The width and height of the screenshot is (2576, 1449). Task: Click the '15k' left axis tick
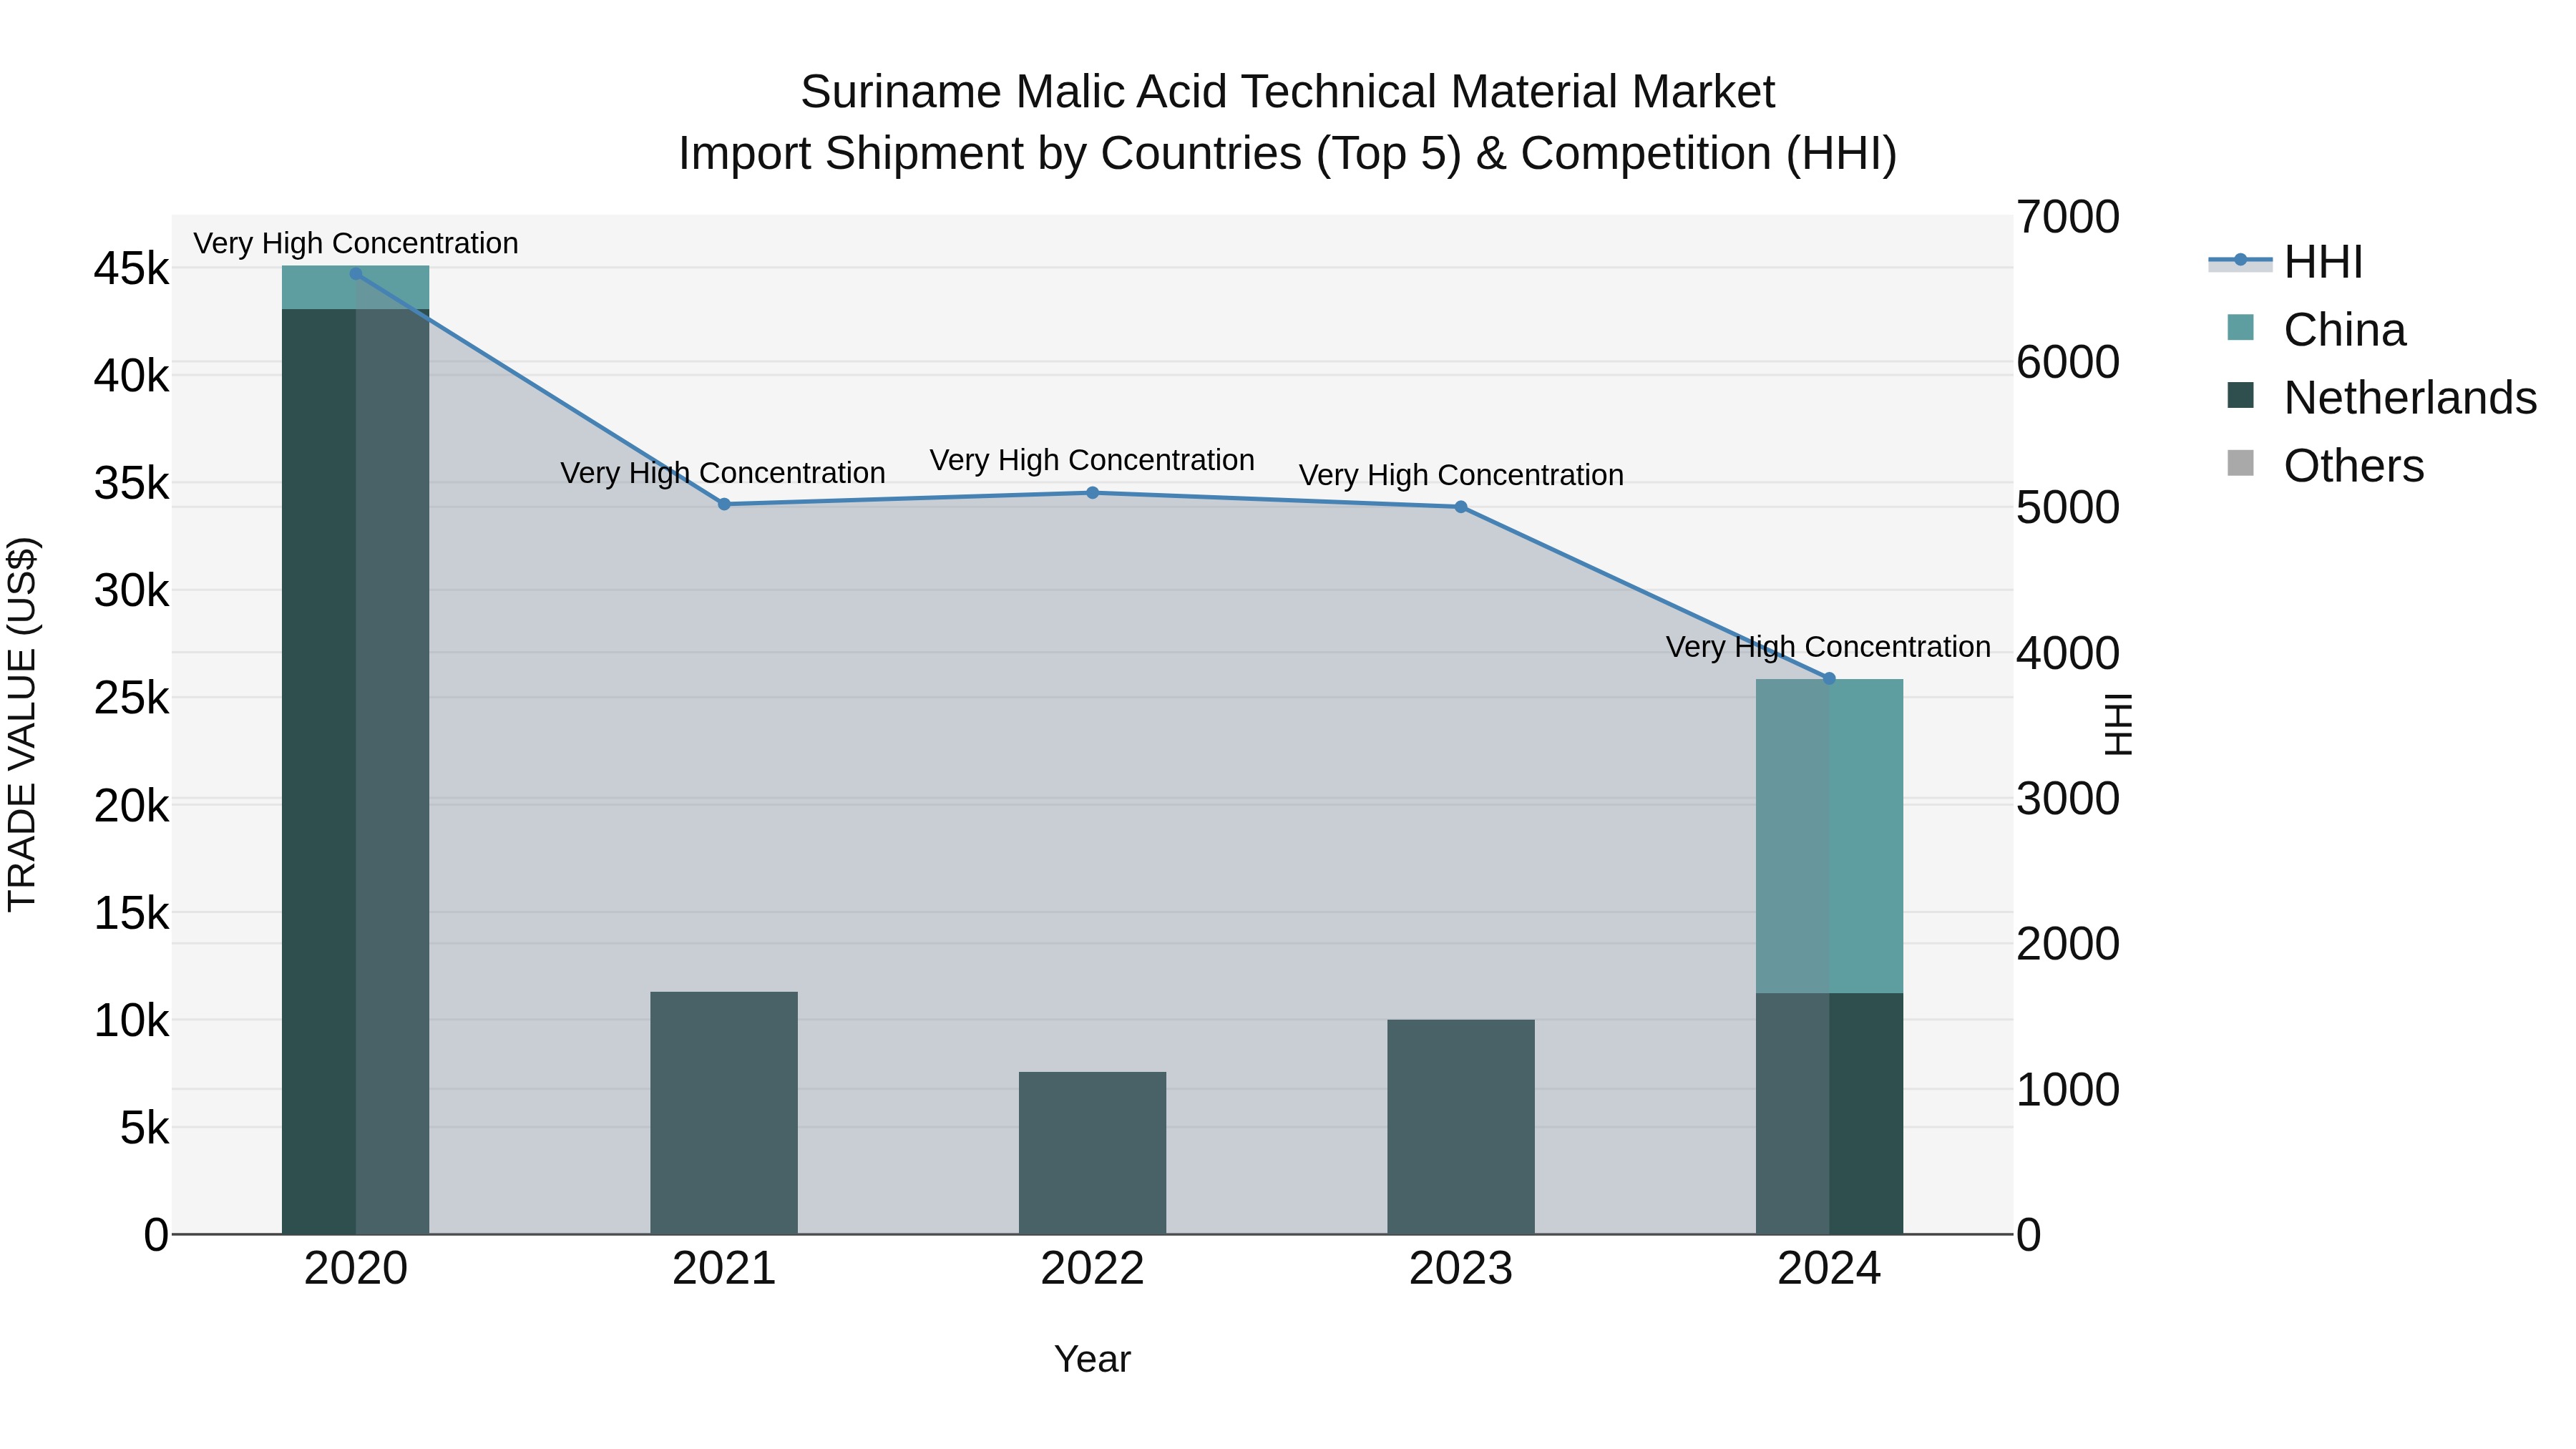coord(132,914)
